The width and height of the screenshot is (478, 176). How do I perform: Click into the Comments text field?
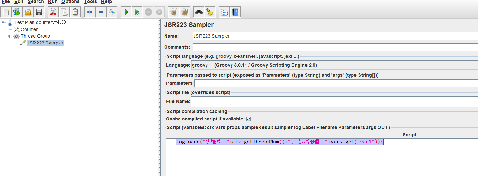[x=335, y=47]
